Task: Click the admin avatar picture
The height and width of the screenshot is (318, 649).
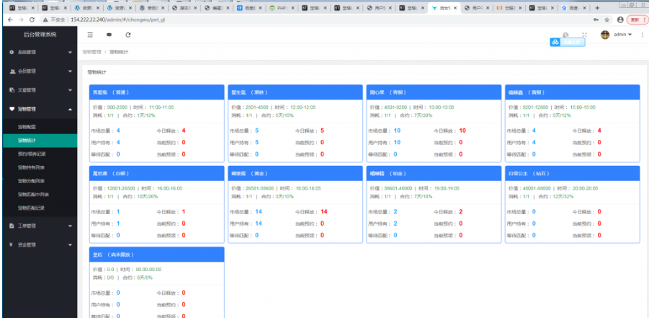Action: click(x=605, y=35)
